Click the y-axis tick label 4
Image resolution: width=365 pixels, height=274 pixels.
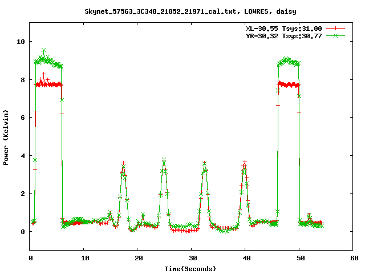coord(22,156)
